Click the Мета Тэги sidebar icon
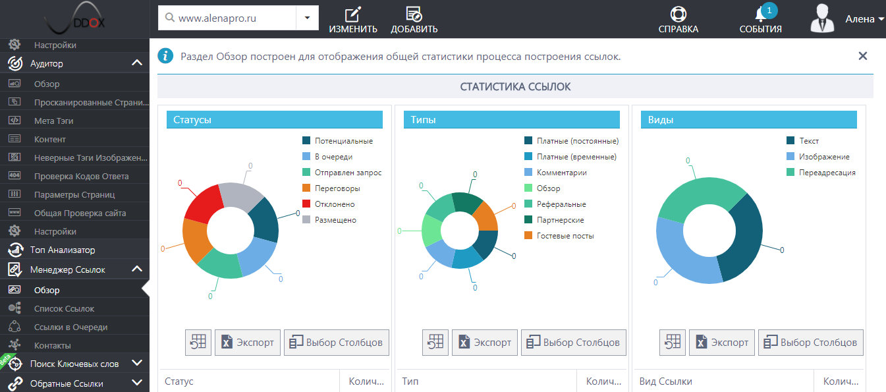886x392 pixels. click(x=14, y=121)
